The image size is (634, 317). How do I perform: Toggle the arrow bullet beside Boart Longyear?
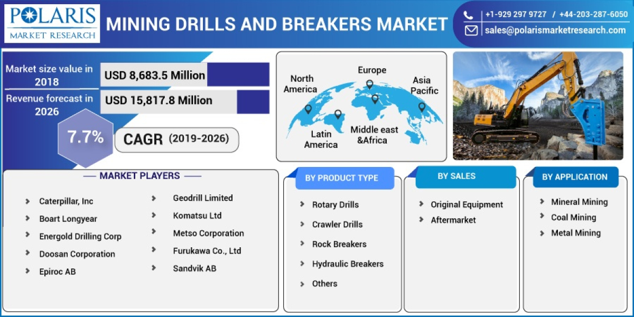coord(29,218)
